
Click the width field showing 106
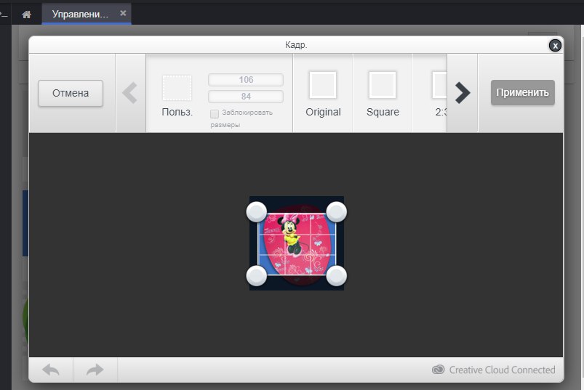pyautogui.click(x=246, y=80)
